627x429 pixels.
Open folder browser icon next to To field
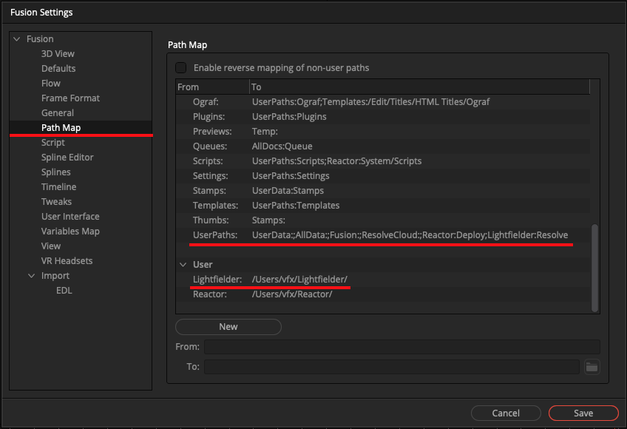[592, 367]
